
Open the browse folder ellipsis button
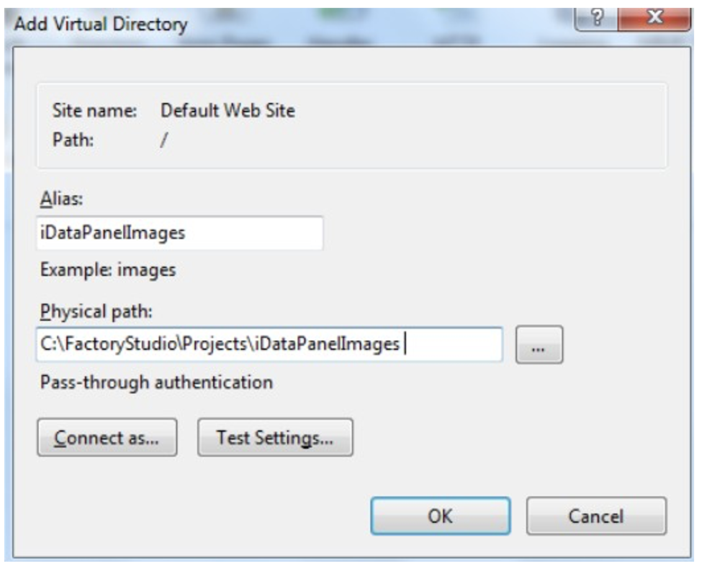(x=539, y=344)
